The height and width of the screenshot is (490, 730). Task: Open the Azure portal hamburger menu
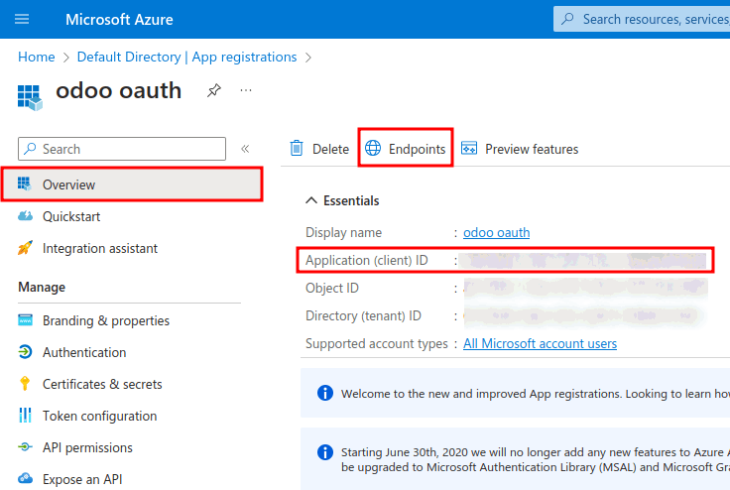(22, 19)
